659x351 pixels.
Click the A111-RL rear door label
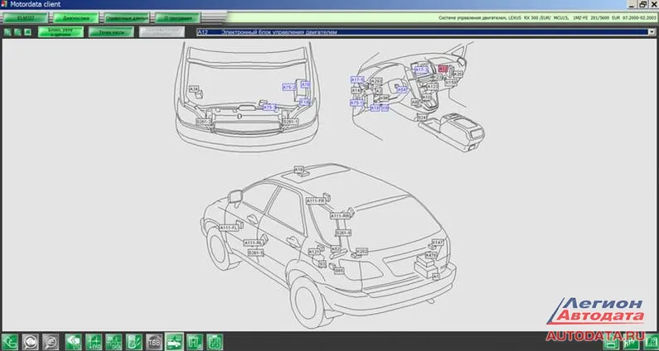[x=254, y=243]
